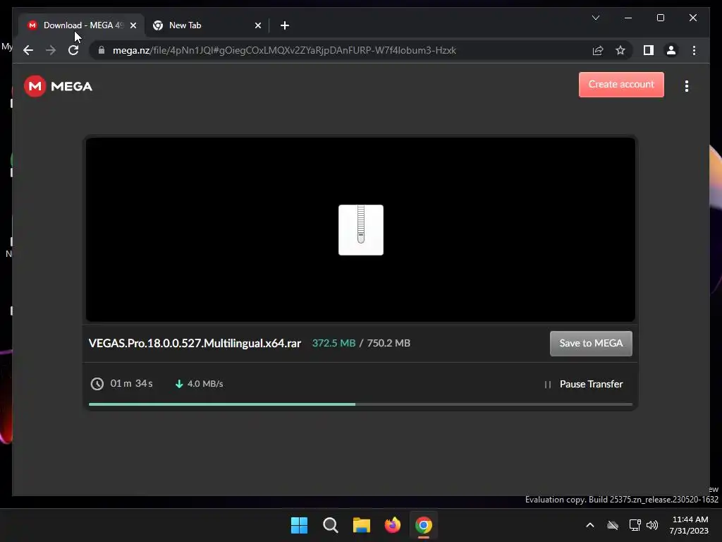
Task: Click the zip archive file thumbnail
Action: coord(361,230)
